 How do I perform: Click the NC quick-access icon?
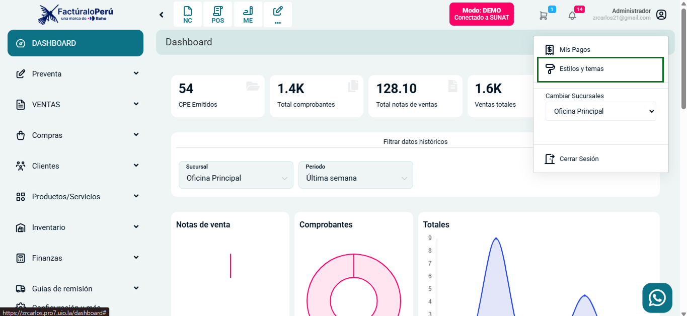coord(188,14)
